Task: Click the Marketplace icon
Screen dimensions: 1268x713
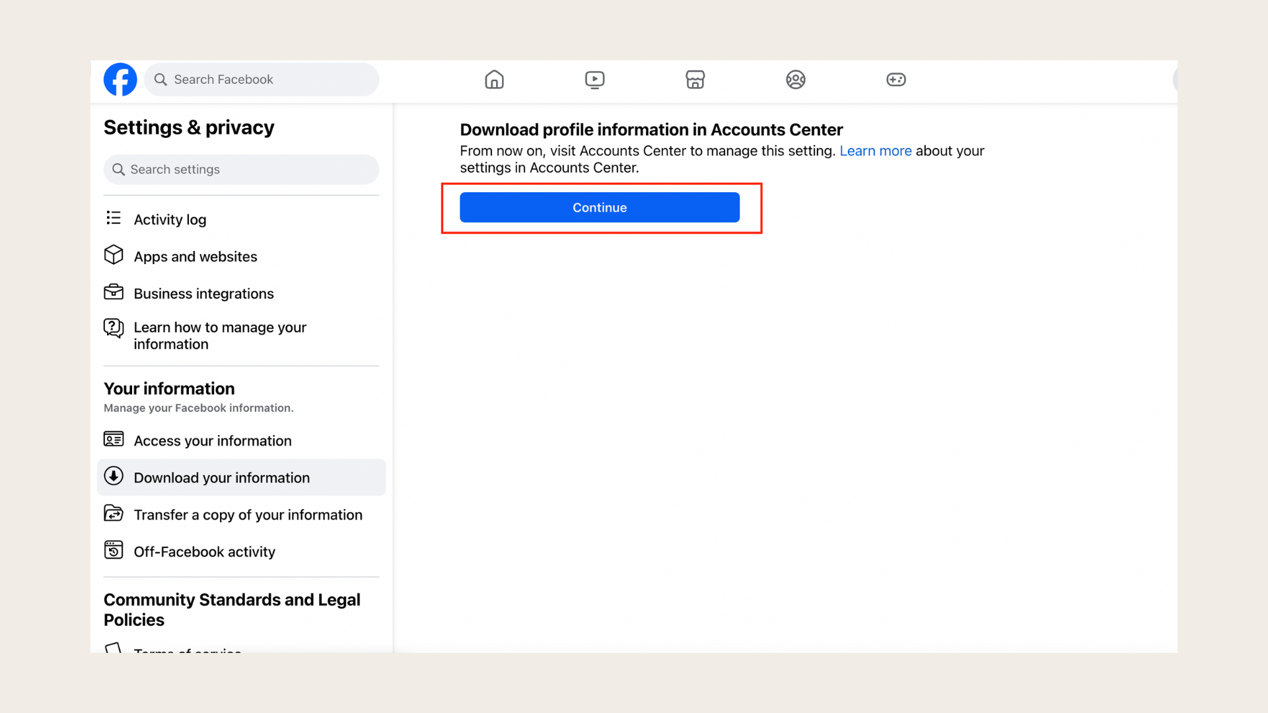Action: [x=695, y=79]
